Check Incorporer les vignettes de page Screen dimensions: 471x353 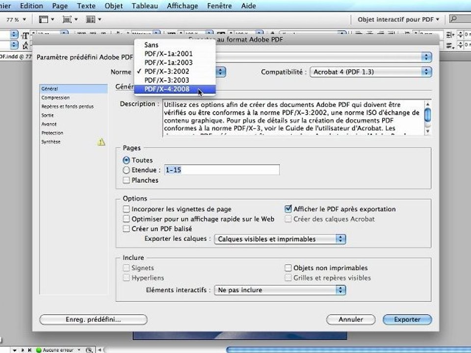click(126, 209)
